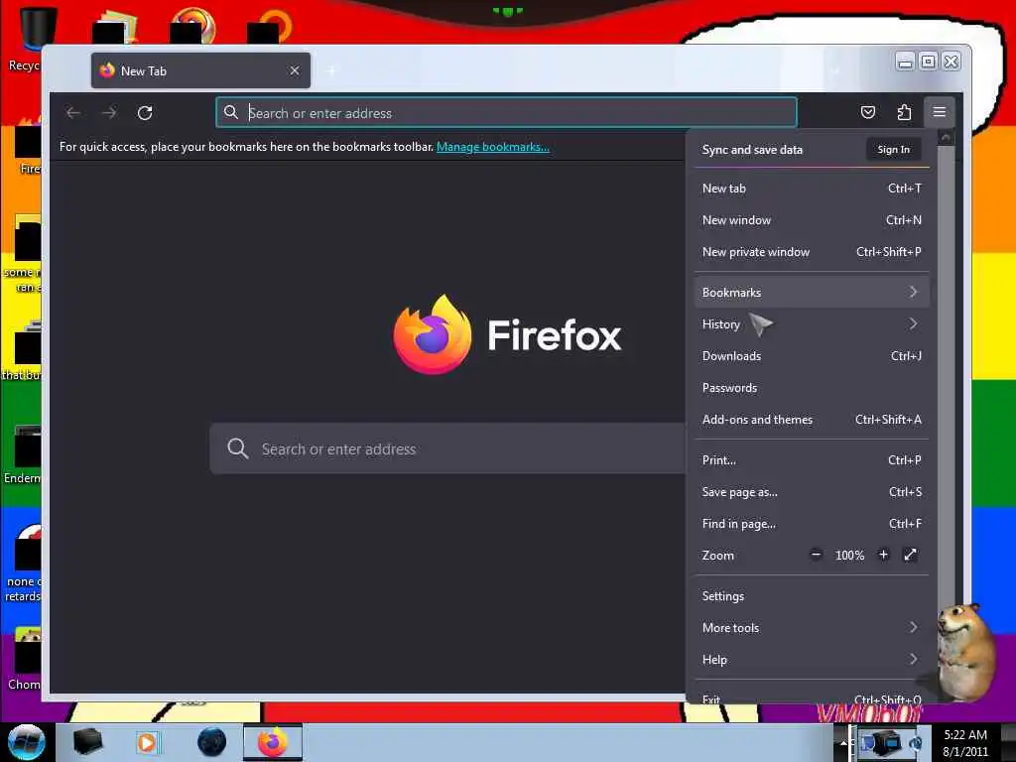Click the volume icon in system tray
1016x762 pixels.
pyautogui.click(x=916, y=743)
